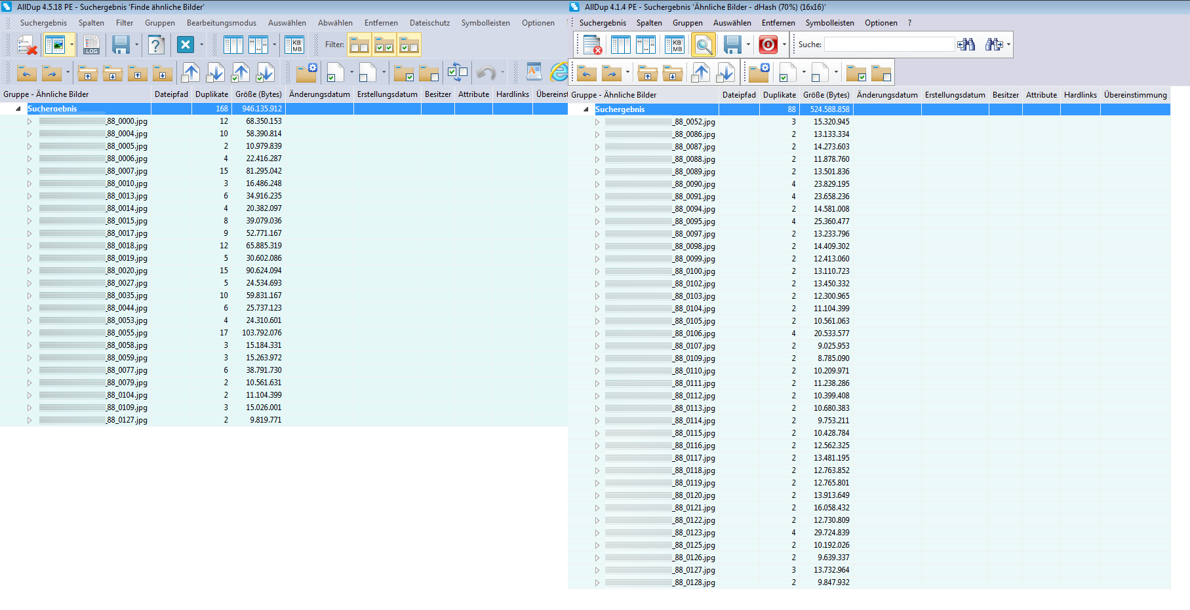The width and height of the screenshot is (1190, 610).
Task: Expand the 88_0052.jpg group row
Action: pos(597,122)
